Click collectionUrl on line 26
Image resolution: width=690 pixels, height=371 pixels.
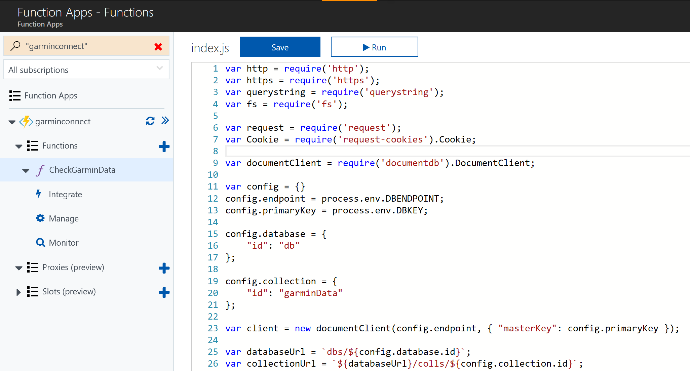[281, 364]
